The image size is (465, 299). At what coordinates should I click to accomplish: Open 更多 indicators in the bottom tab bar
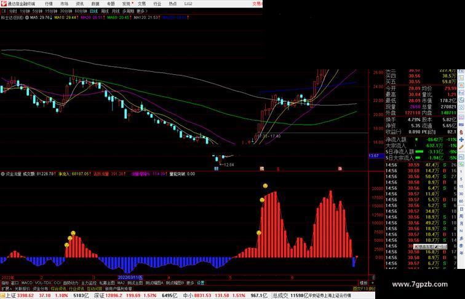190,283
